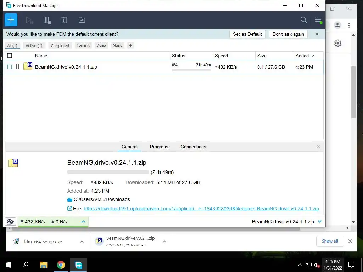Select the checkbox for BeamNG.drive download
Image resolution: width=363 pixels, height=272 pixels.
point(10,67)
